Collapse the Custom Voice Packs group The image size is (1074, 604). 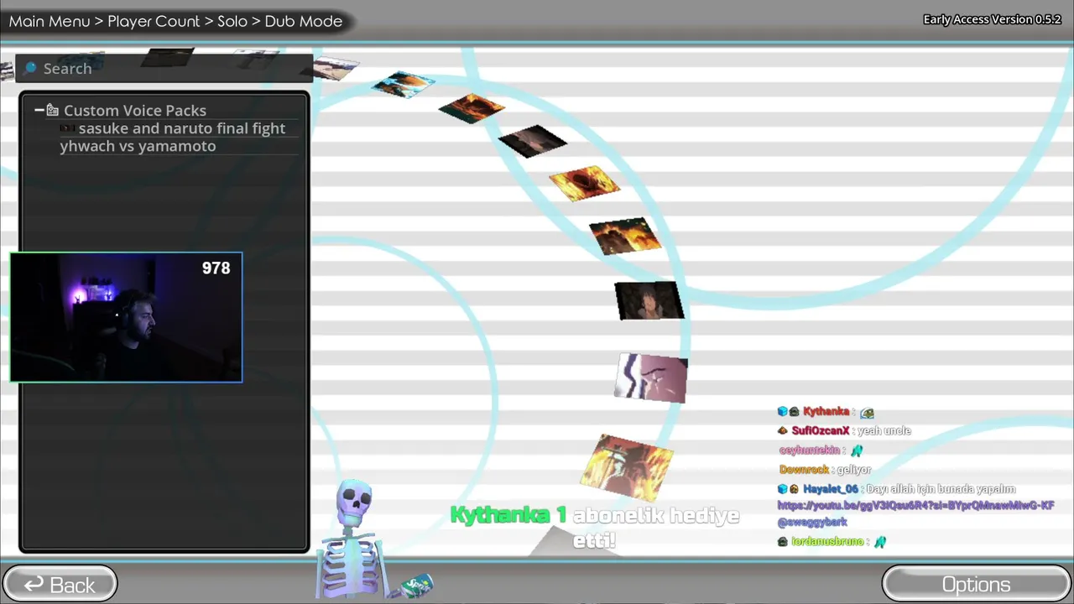(39, 110)
